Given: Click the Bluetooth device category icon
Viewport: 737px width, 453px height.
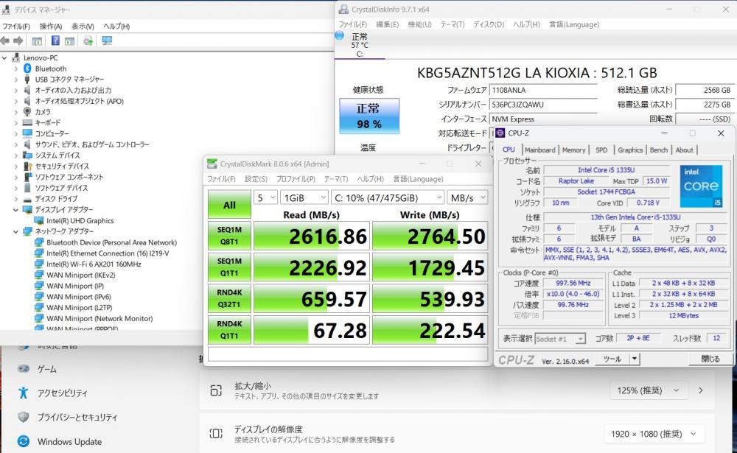Looking at the screenshot, I should pos(27,69).
